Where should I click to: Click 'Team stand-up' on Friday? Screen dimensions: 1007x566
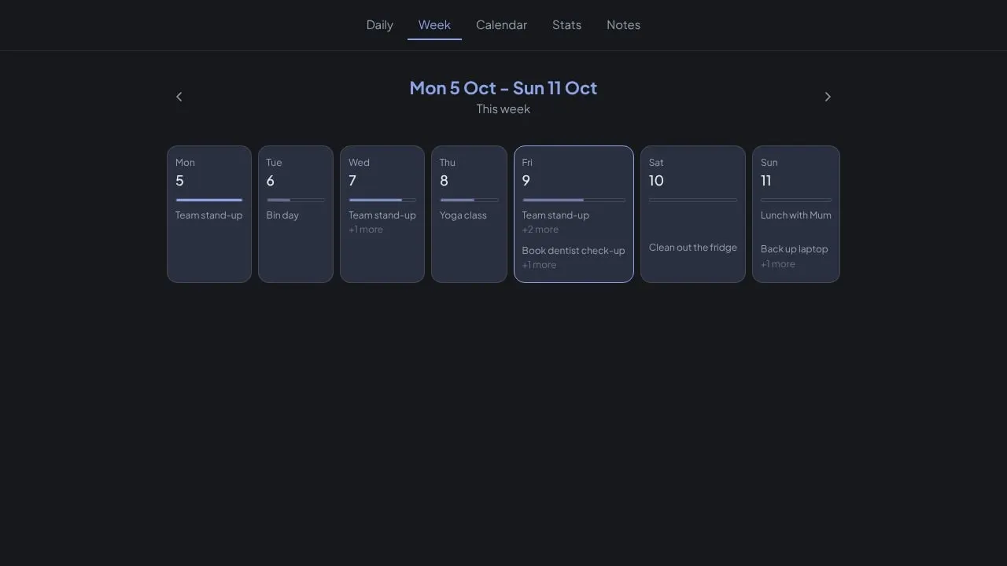(555, 215)
